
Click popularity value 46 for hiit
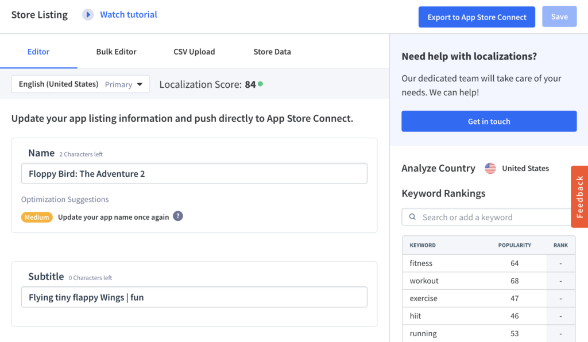(x=514, y=316)
